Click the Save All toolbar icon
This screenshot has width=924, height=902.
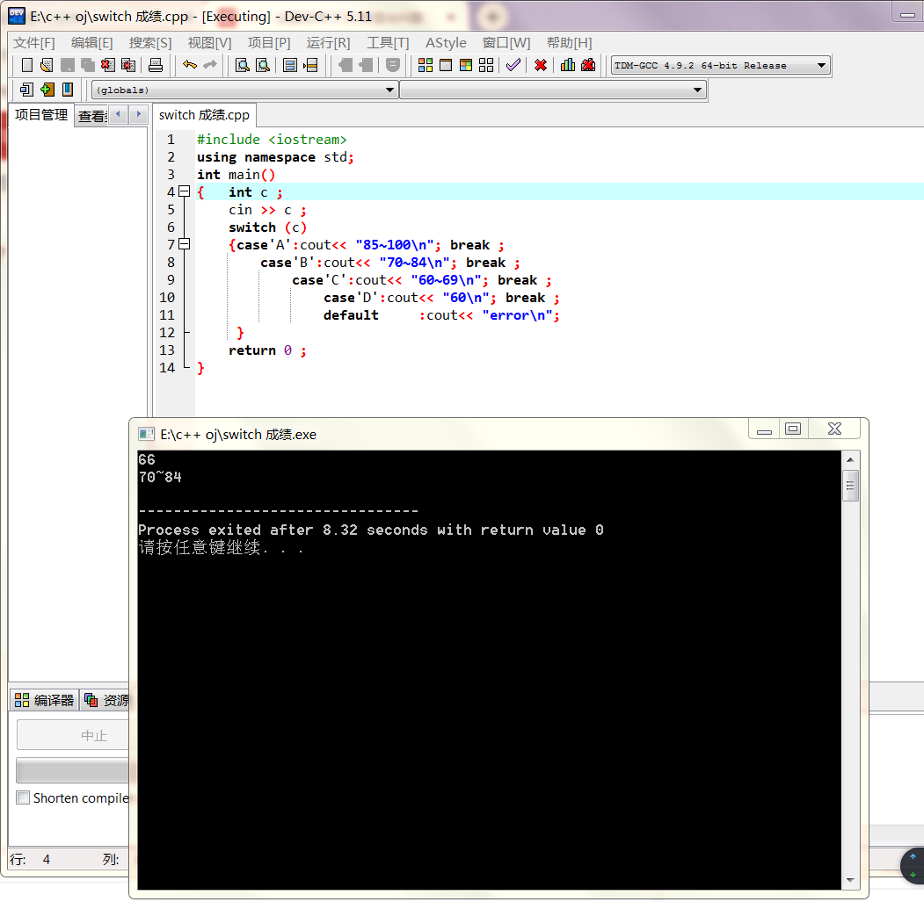point(87,65)
